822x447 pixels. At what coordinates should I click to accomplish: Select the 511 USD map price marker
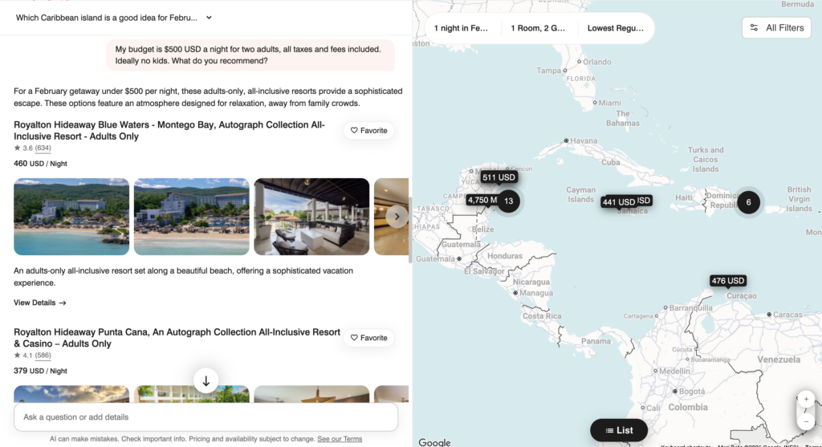498,177
